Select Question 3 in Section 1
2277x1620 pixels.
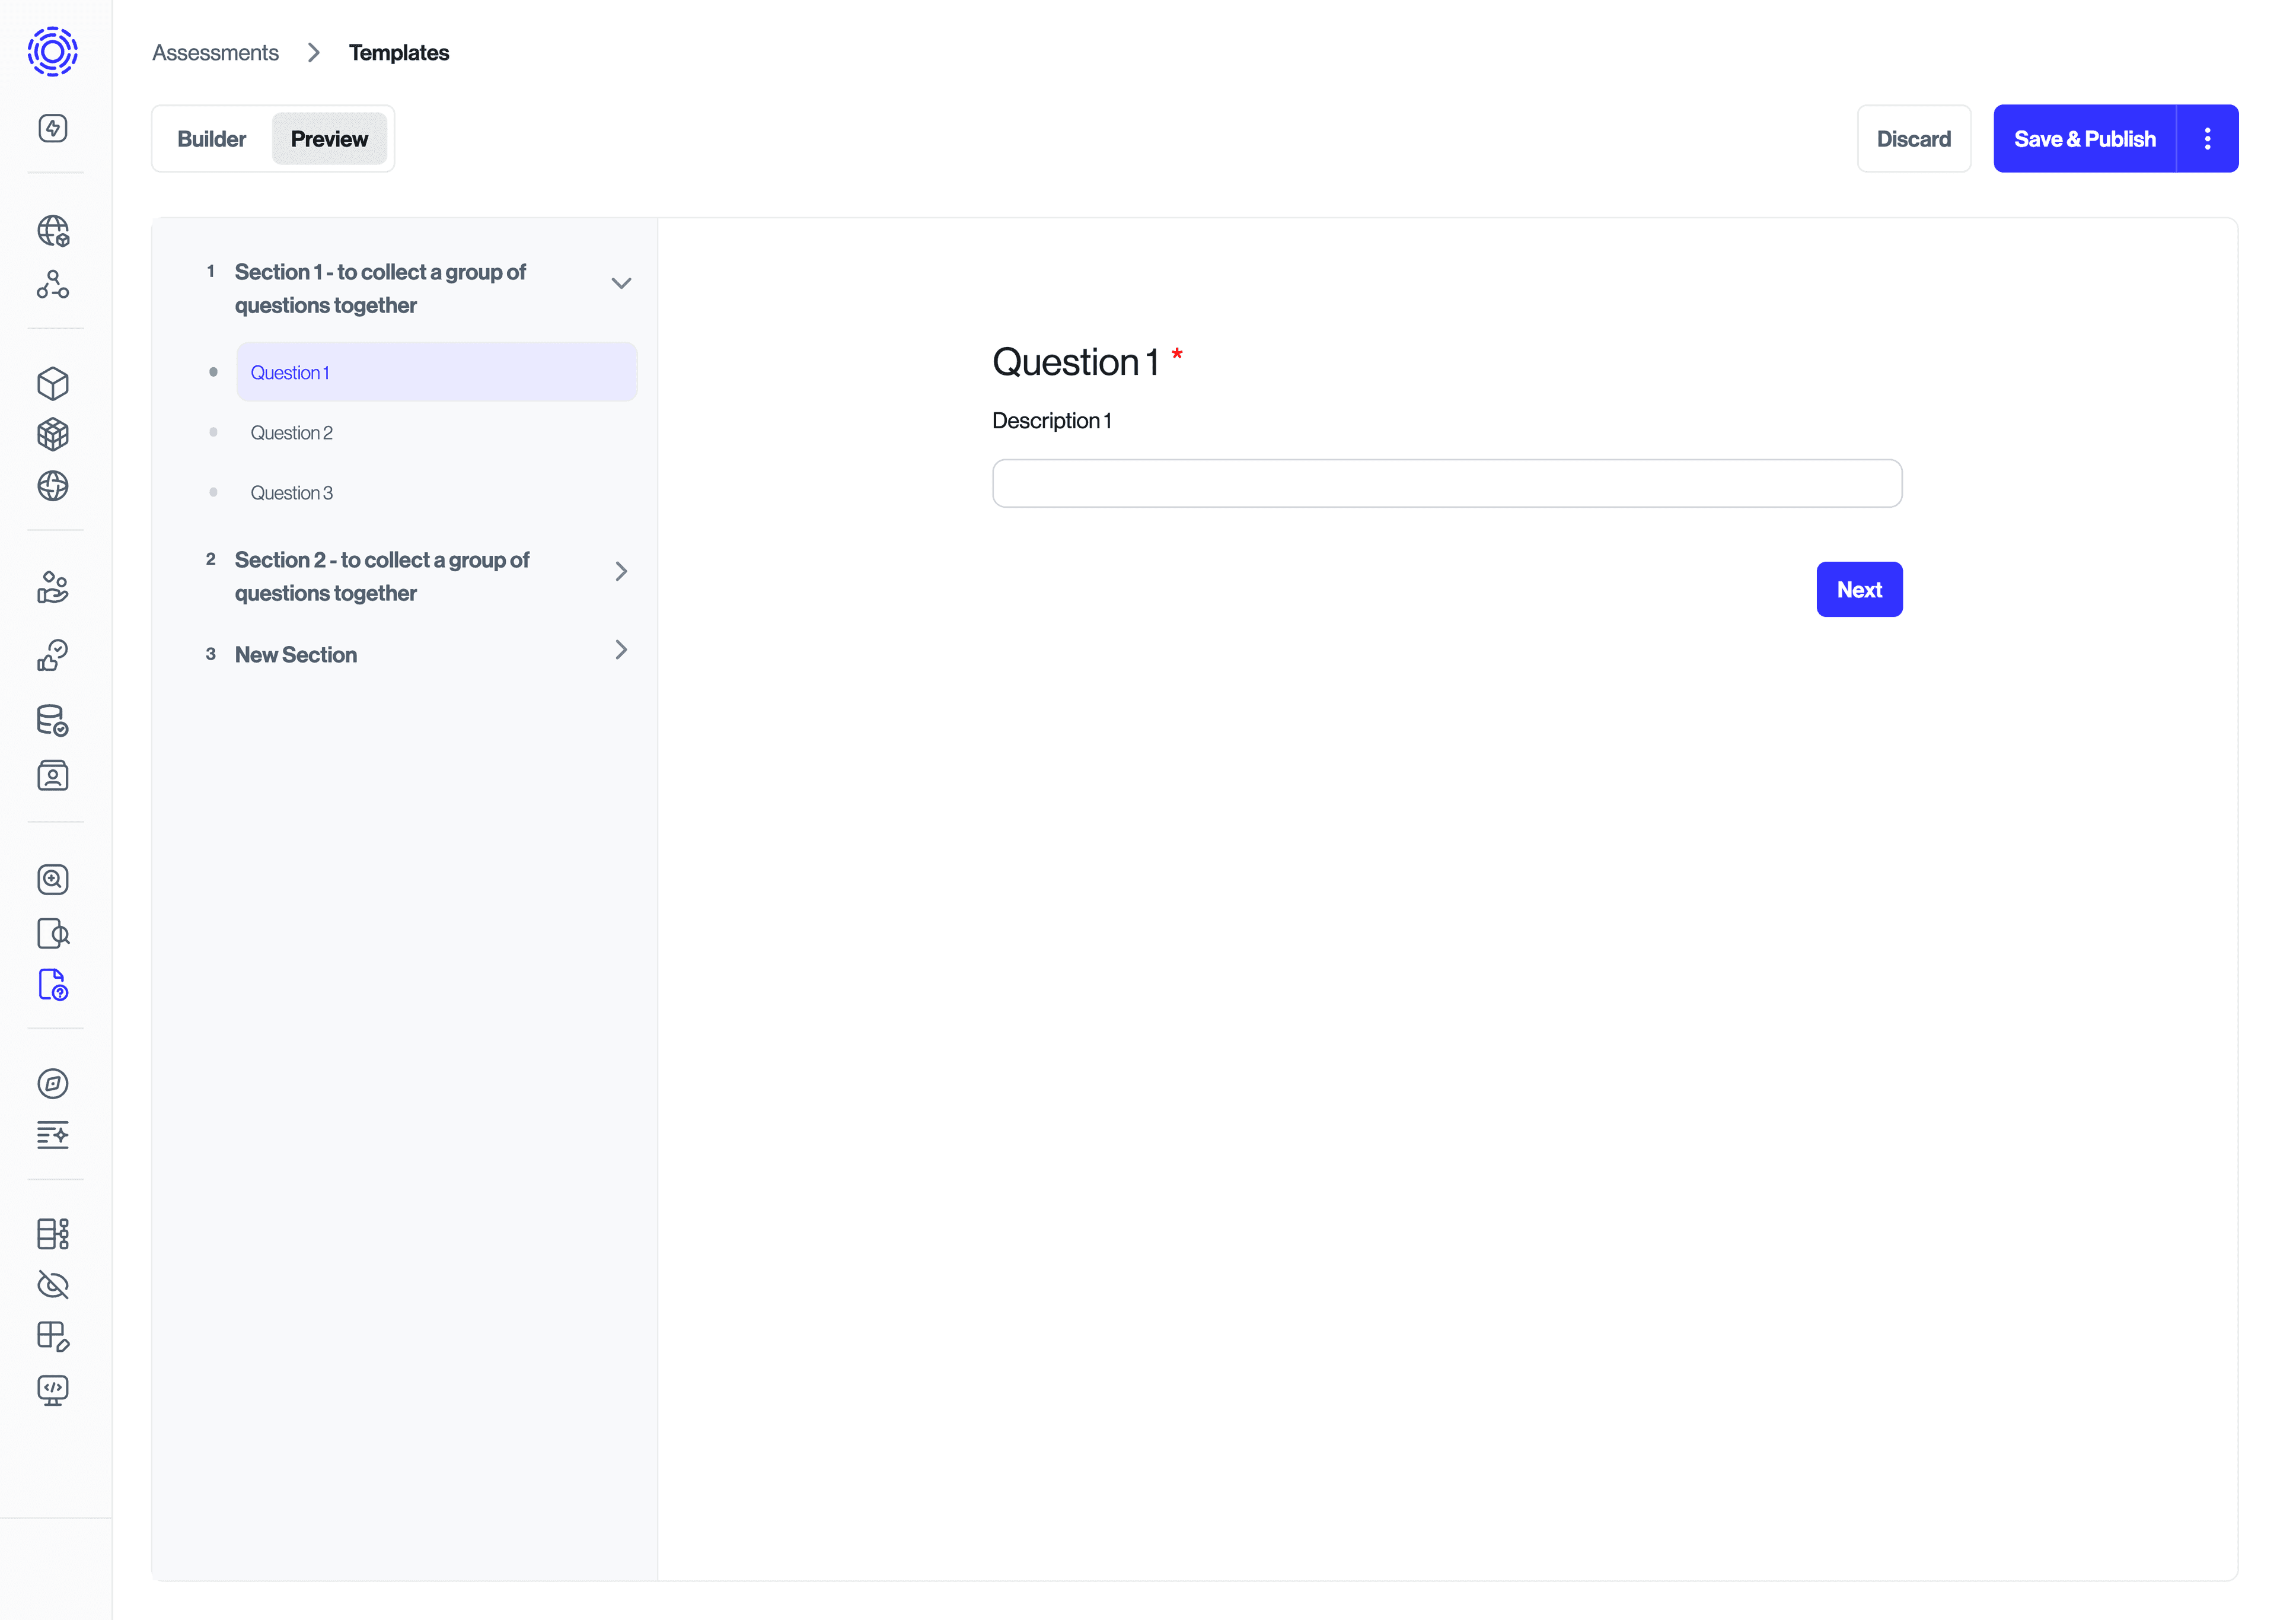point(291,491)
